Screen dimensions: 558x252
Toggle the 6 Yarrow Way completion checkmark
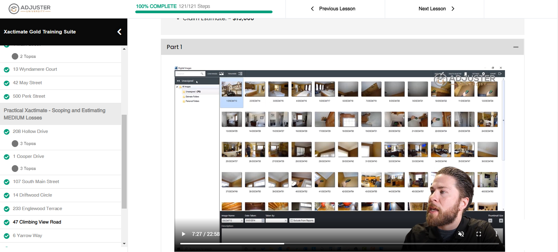pyautogui.click(x=7, y=236)
